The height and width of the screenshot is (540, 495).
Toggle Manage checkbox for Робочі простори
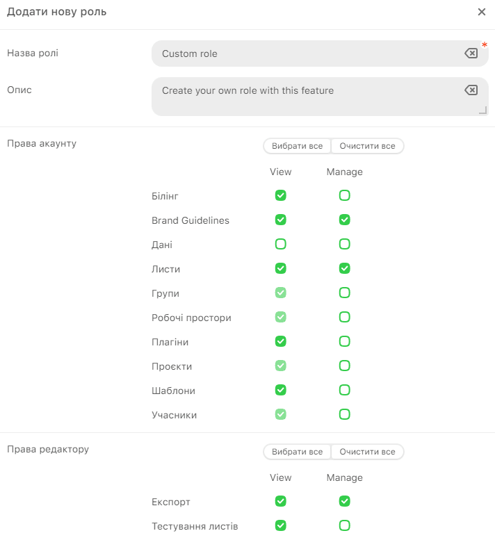click(345, 318)
